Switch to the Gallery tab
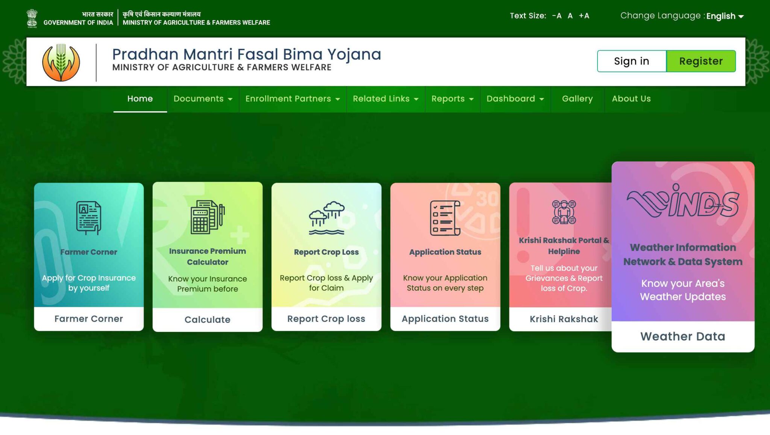The image size is (770, 435). [x=577, y=99]
